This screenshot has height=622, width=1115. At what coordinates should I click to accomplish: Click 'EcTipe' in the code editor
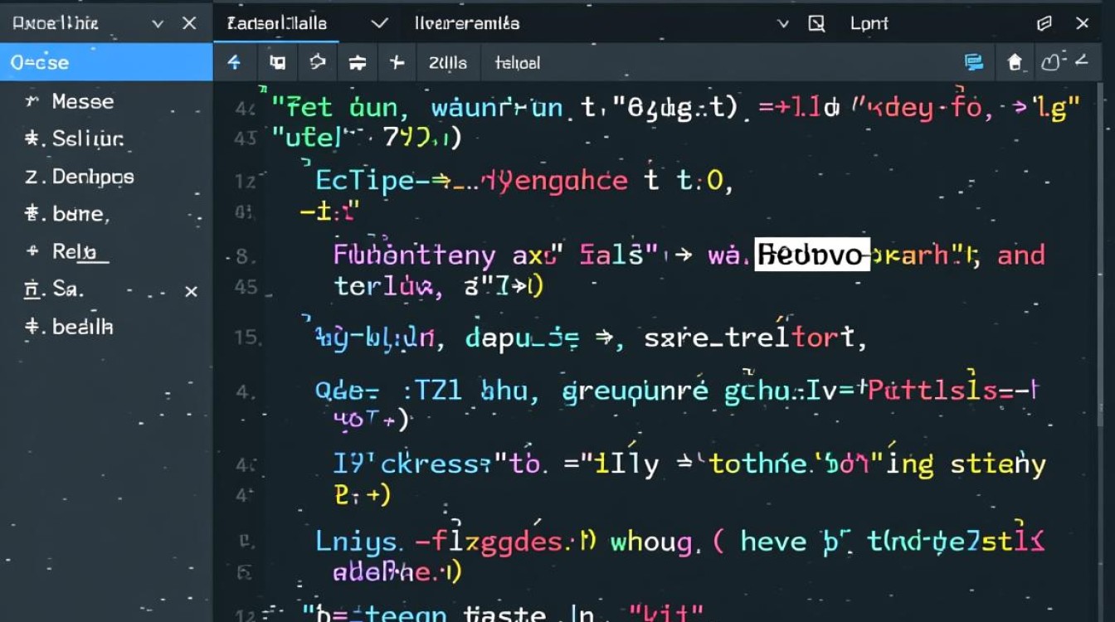363,180
